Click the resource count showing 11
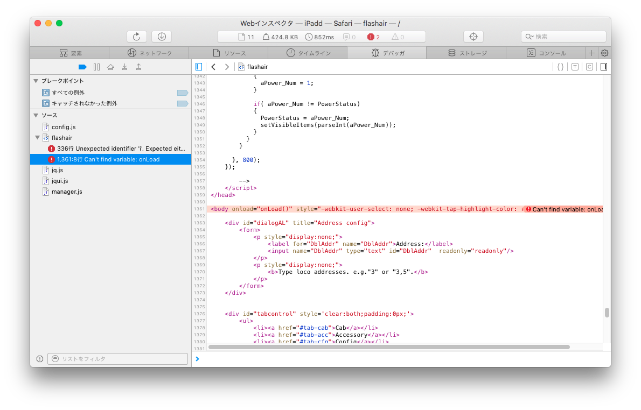641x410 pixels. (x=246, y=37)
